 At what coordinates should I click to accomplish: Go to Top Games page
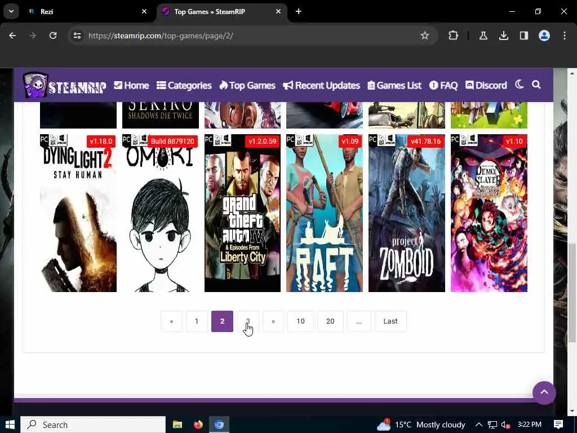tap(247, 86)
